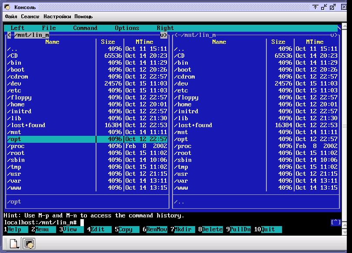Click the Консоль window menu icon
Screen dimensions: 352x253
[7, 7]
